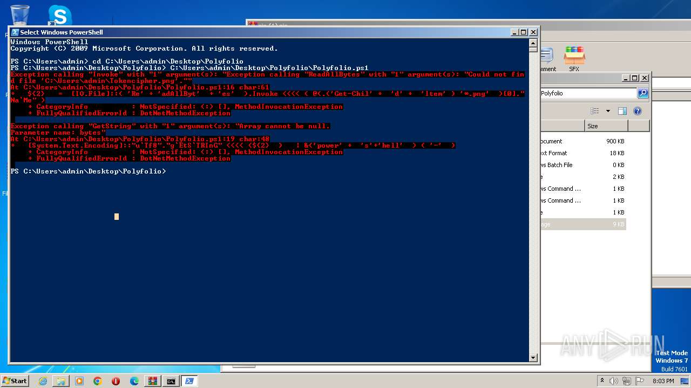Open the PowerShell title bar system icon
This screenshot has width=691, height=388.
[x=15, y=32]
